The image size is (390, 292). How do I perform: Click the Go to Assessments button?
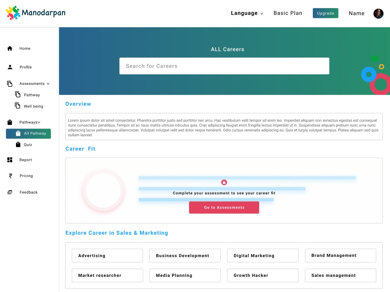(x=224, y=208)
